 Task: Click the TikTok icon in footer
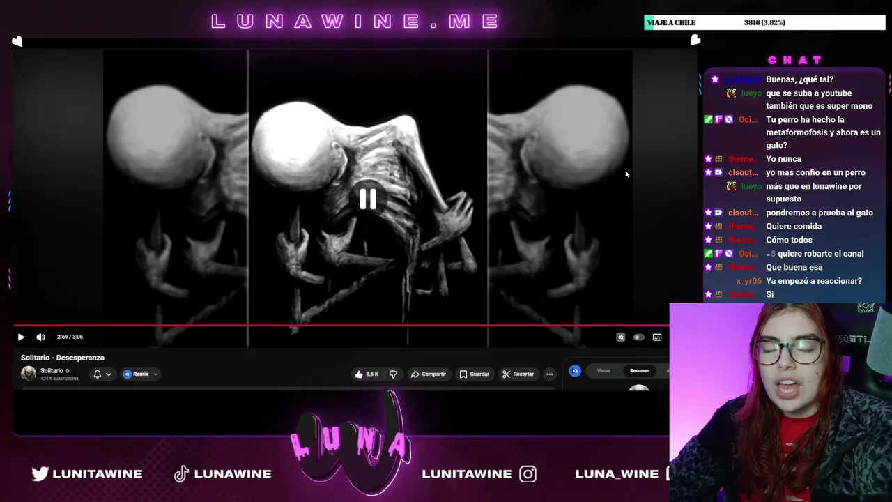(x=181, y=473)
